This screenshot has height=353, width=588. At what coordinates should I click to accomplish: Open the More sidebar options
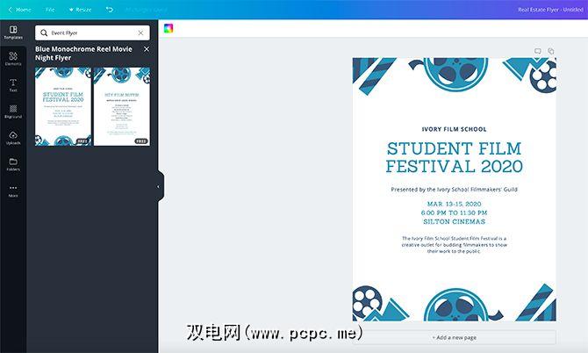pyautogui.click(x=13, y=191)
